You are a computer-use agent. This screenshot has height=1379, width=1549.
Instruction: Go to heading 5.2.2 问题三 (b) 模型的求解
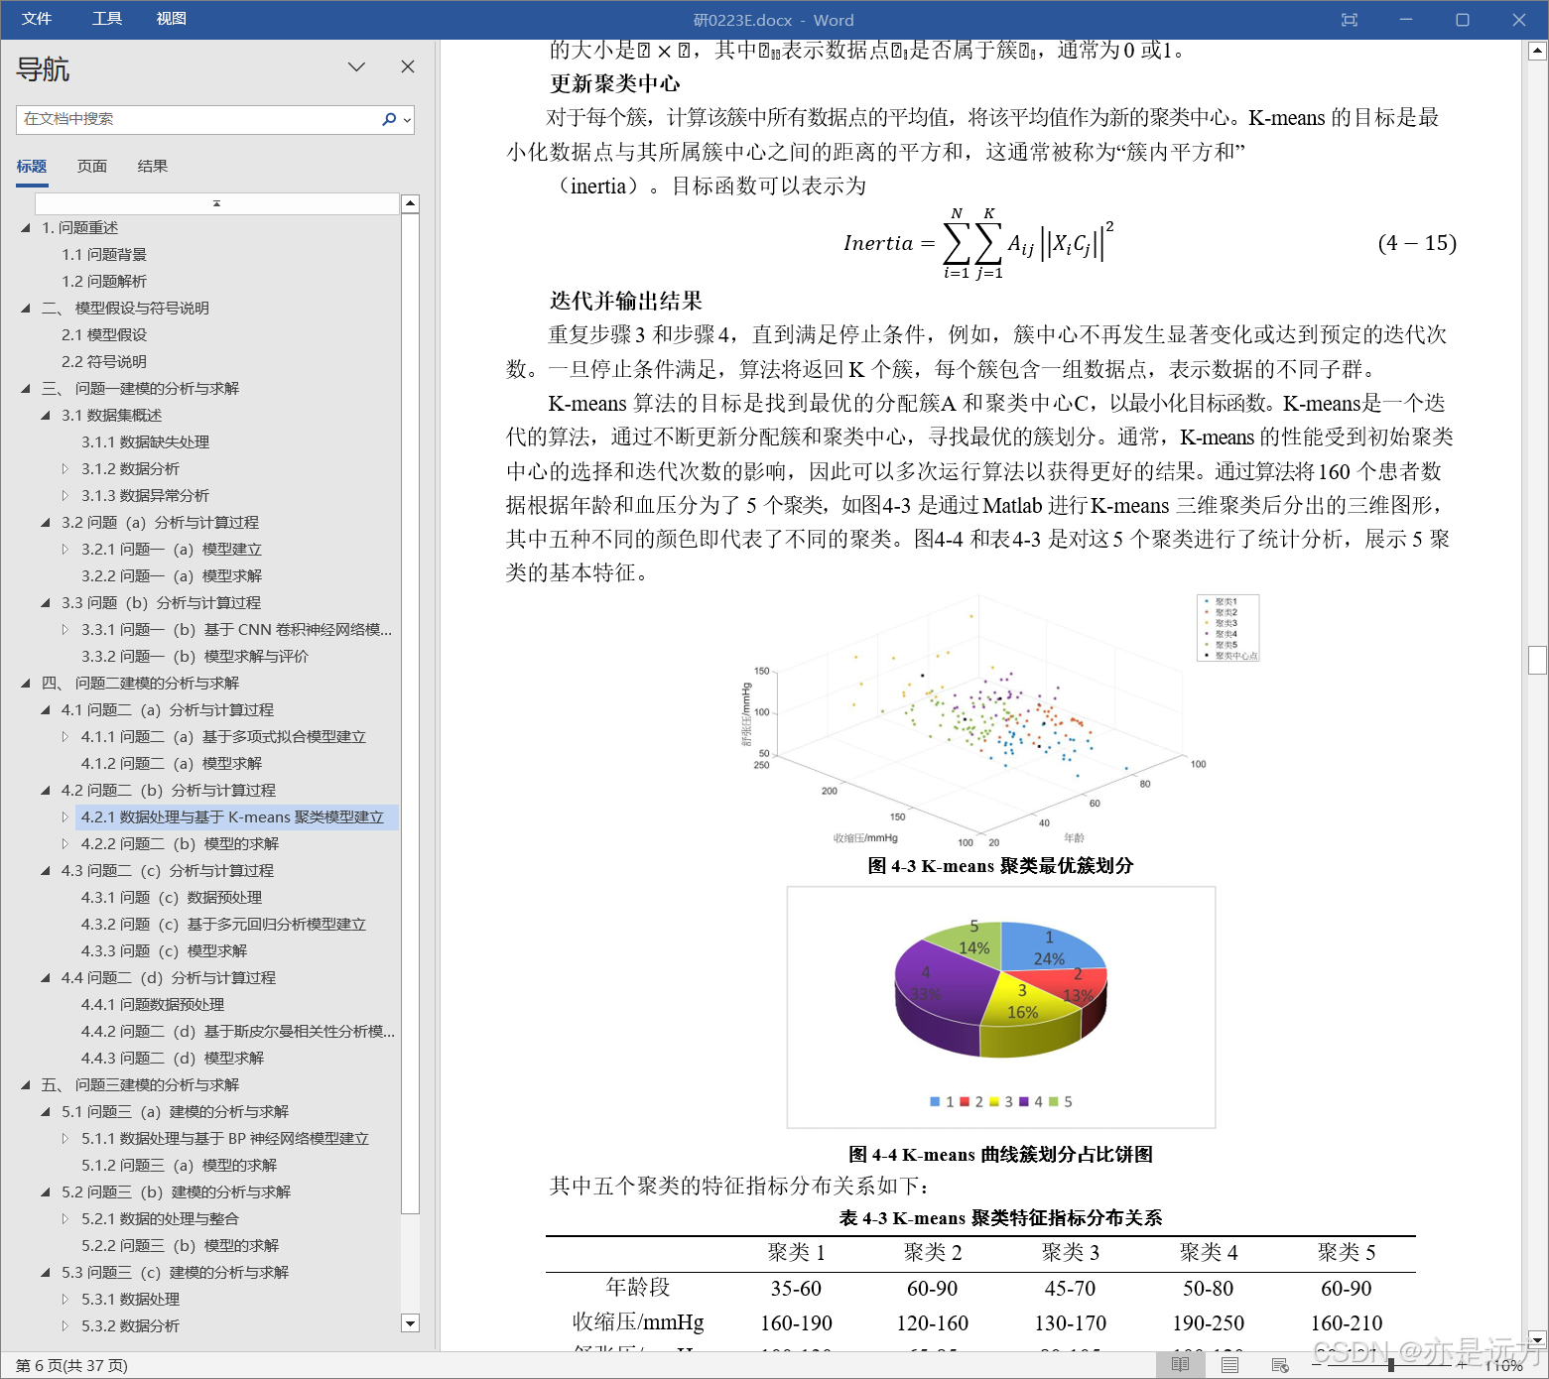click(x=181, y=1246)
